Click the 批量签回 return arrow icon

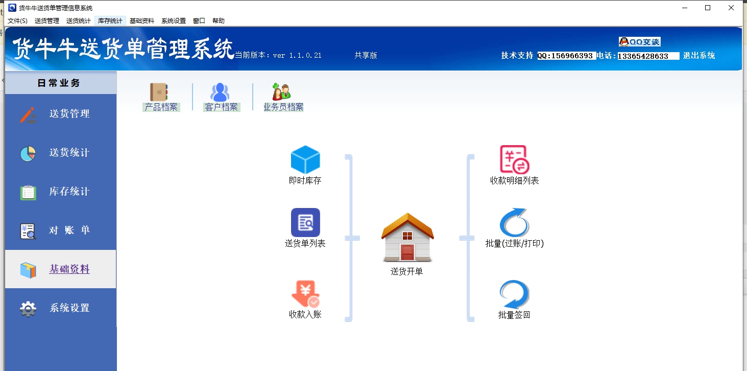514,294
